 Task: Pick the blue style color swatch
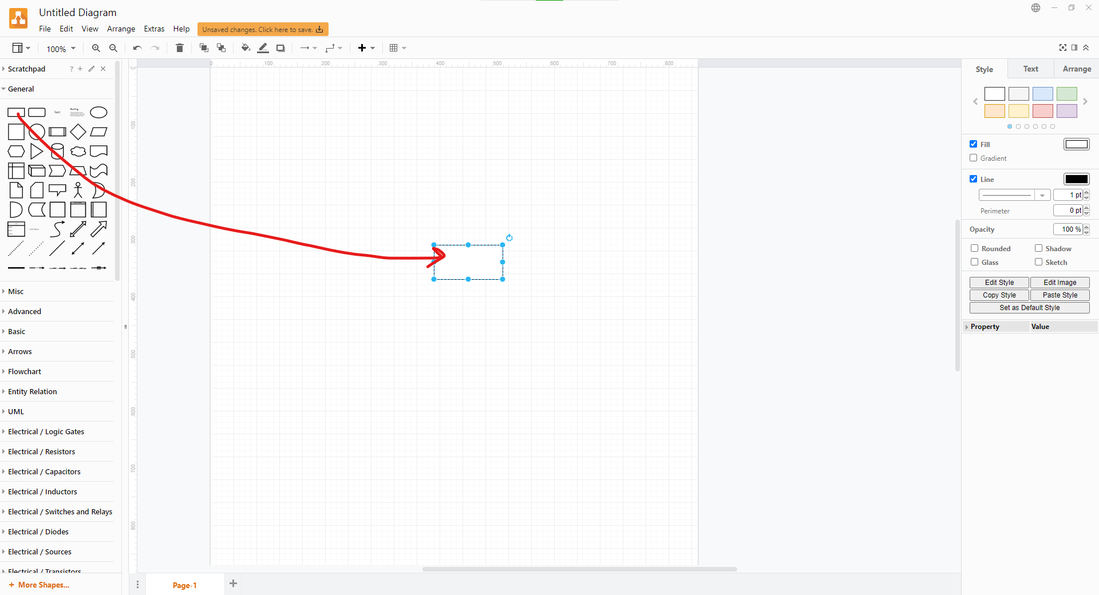(1043, 94)
